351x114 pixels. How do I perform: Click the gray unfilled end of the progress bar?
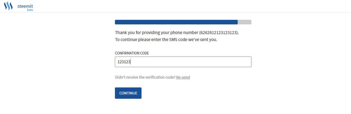pos(245,22)
